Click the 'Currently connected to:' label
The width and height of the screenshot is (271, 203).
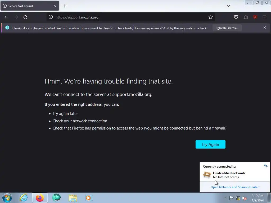219,167
